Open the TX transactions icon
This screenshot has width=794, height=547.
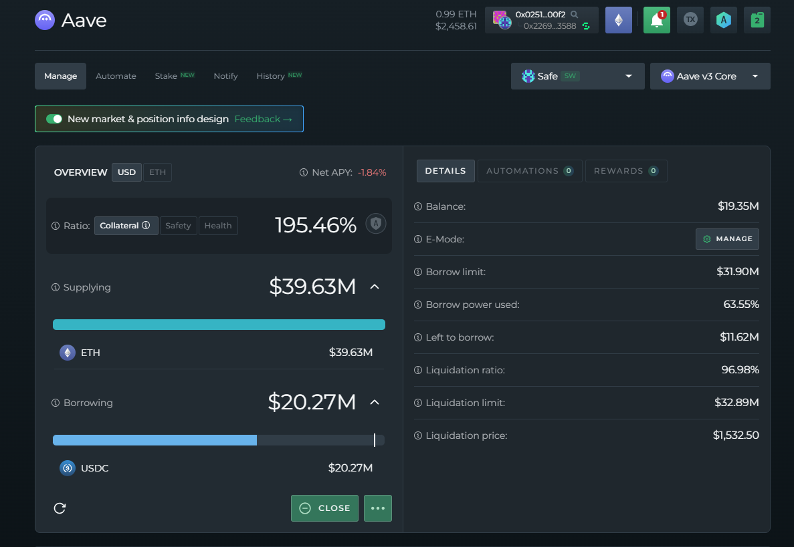pyautogui.click(x=690, y=20)
